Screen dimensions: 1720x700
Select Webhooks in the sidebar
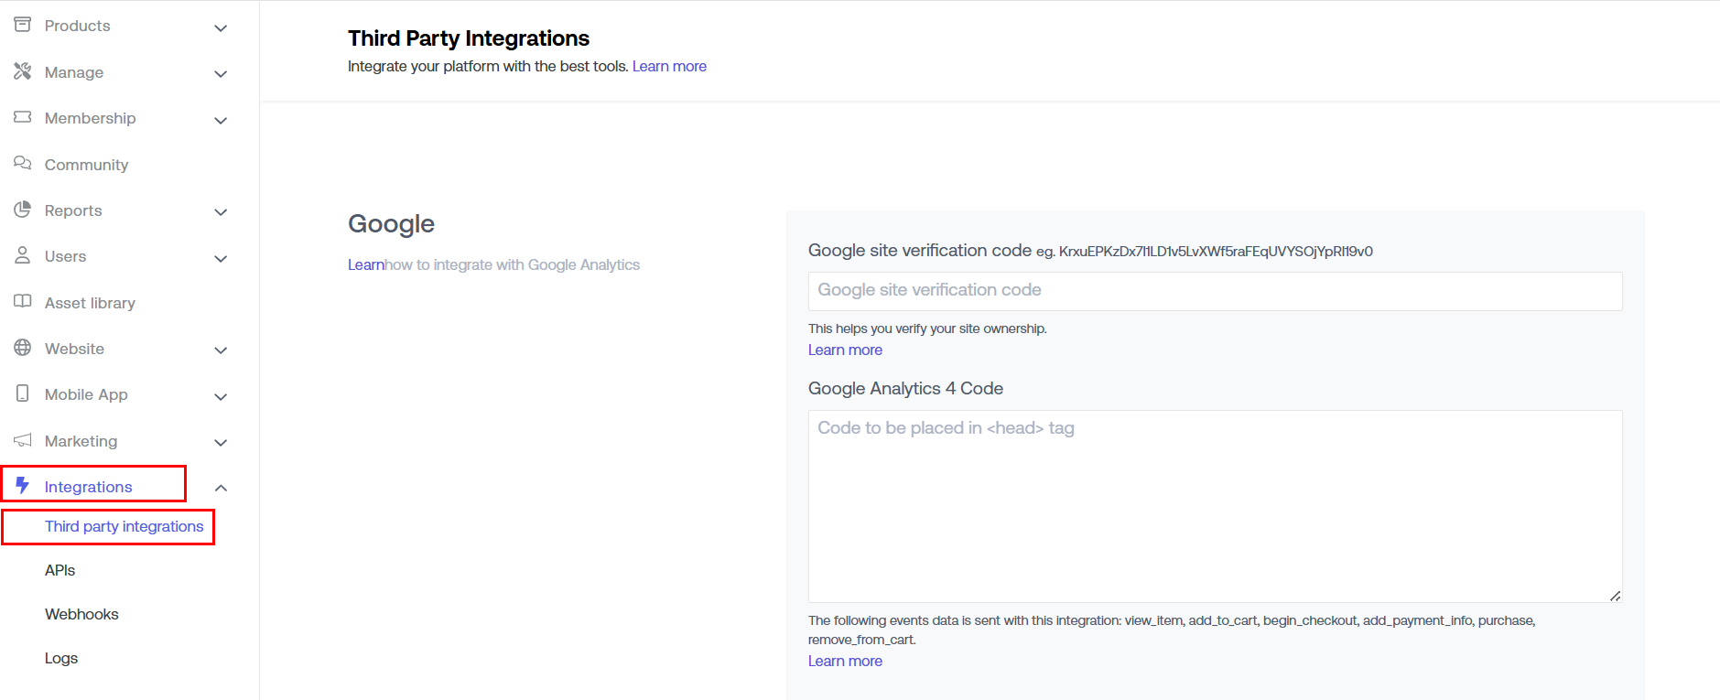pyautogui.click(x=81, y=614)
